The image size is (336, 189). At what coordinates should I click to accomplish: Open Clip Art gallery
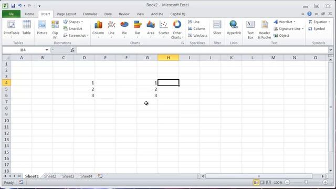(55, 29)
